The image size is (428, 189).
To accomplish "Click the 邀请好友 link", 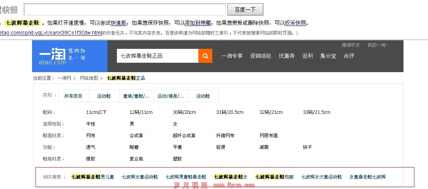I will (351, 45).
